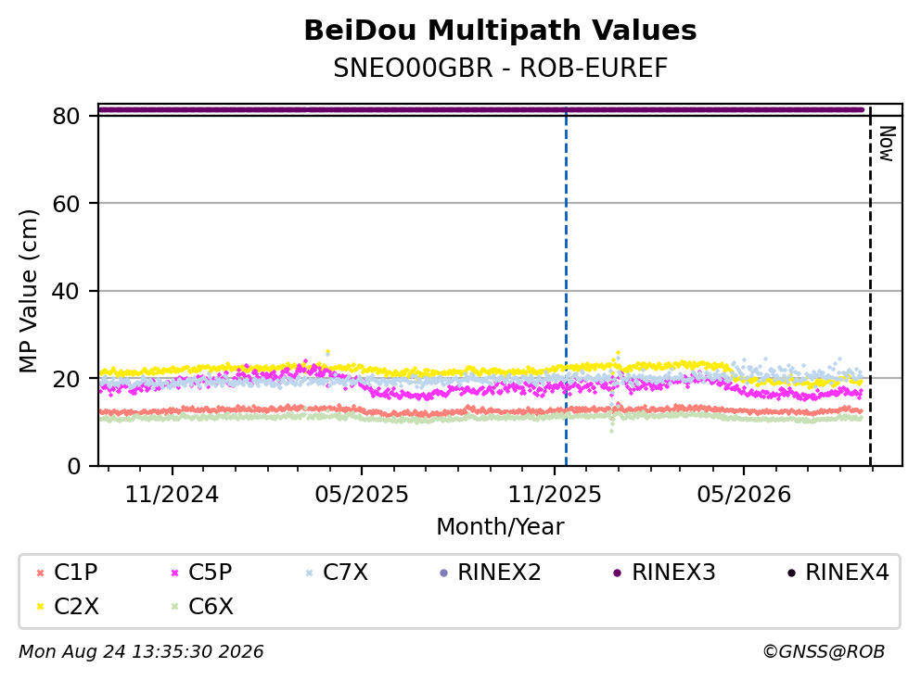Click the 05/2025 x-axis tick label

tap(361, 495)
